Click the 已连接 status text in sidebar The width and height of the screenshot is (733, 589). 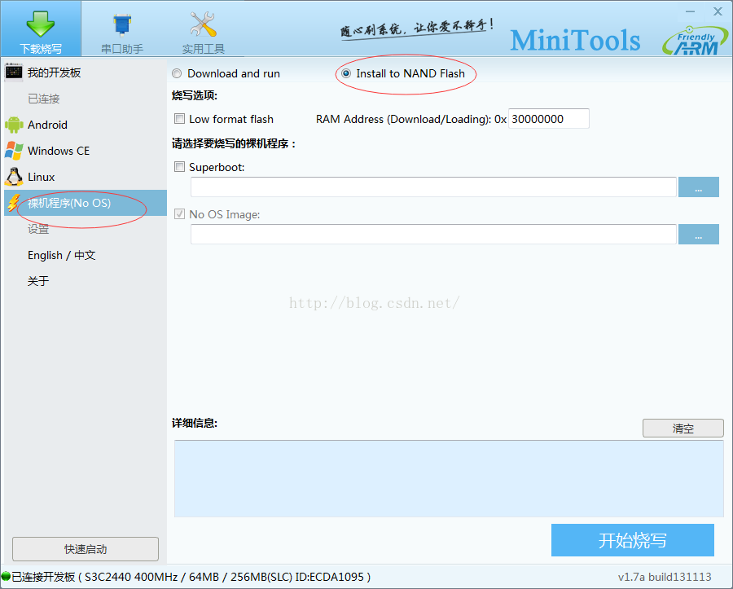click(44, 99)
